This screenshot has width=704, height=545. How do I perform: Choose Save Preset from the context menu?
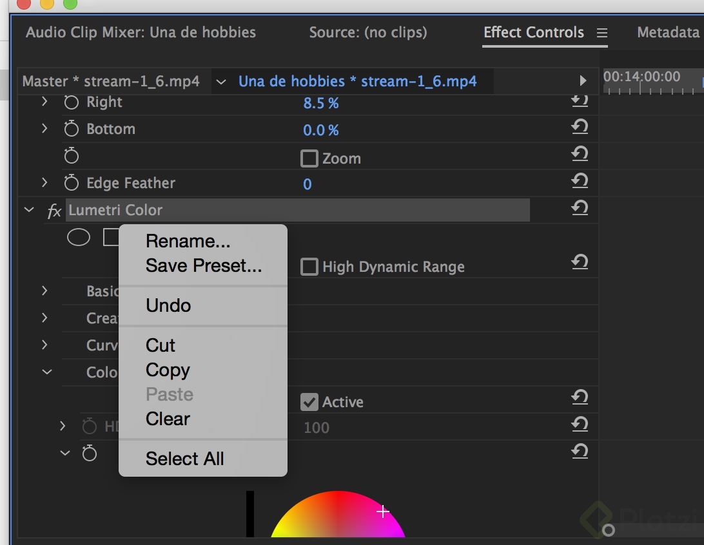pyautogui.click(x=204, y=265)
